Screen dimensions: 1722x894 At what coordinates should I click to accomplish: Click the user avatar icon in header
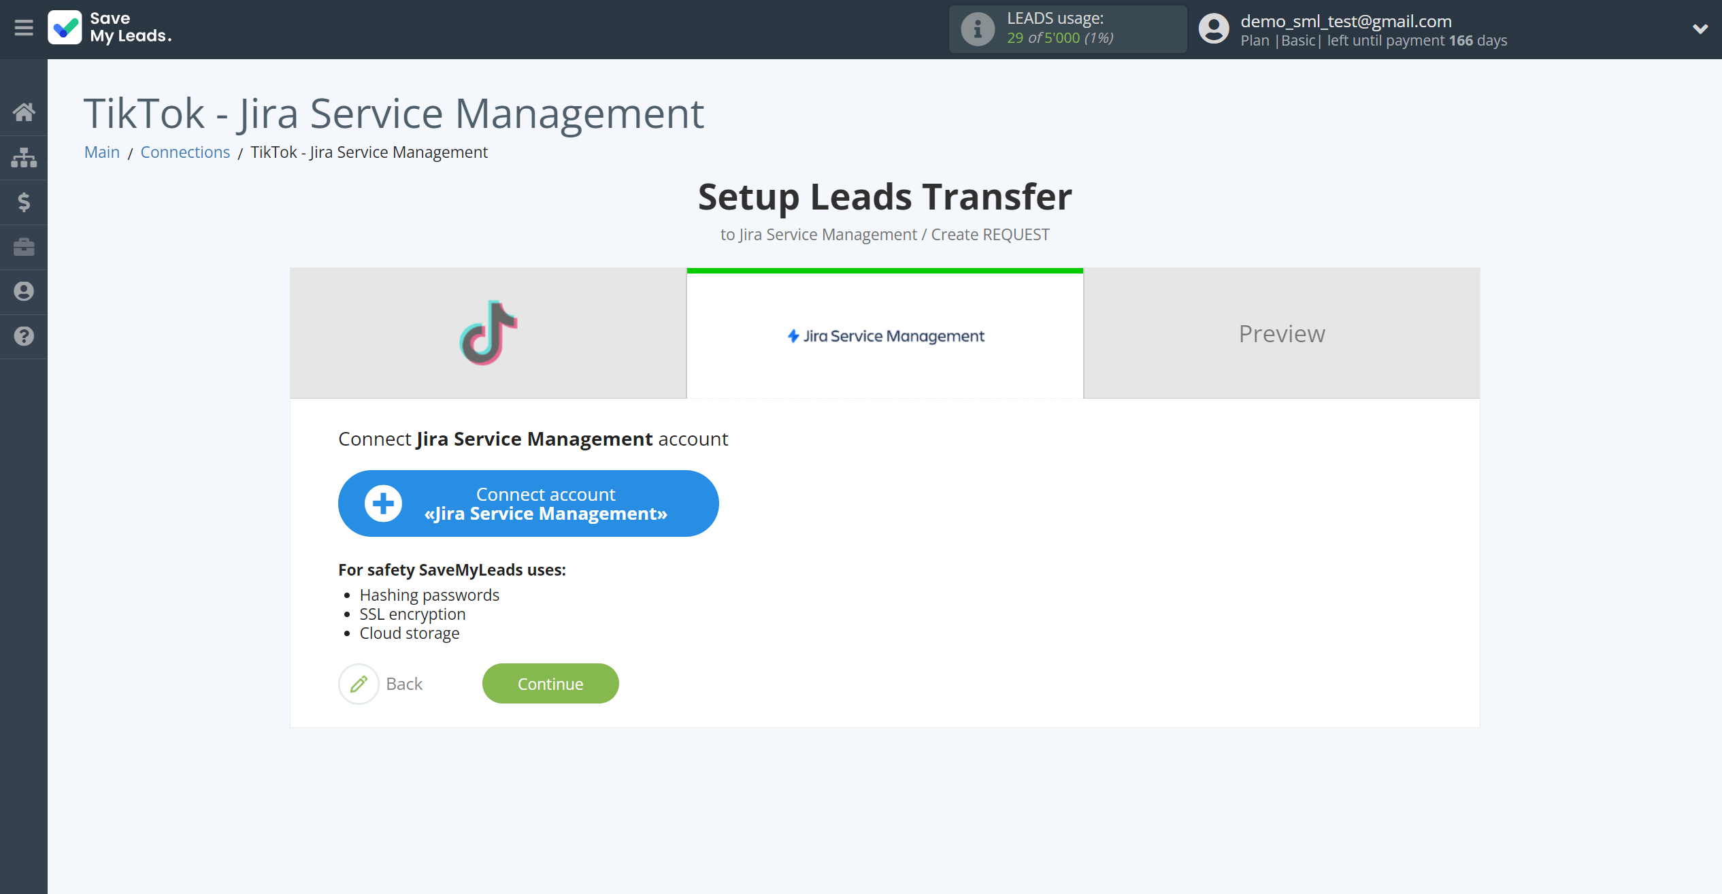pyautogui.click(x=1214, y=29)
